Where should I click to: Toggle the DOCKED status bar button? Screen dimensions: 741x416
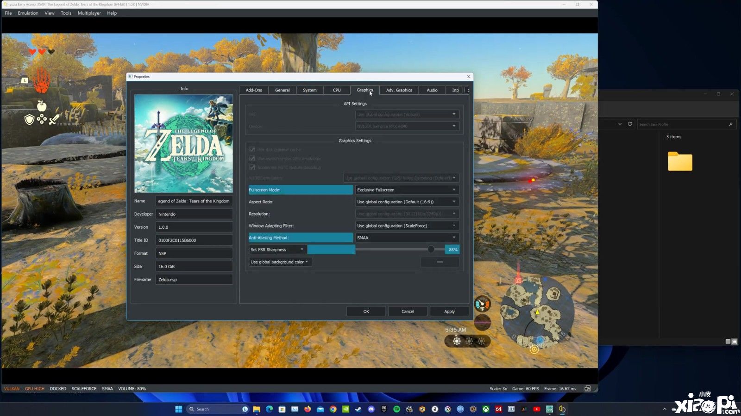[58, 389]
